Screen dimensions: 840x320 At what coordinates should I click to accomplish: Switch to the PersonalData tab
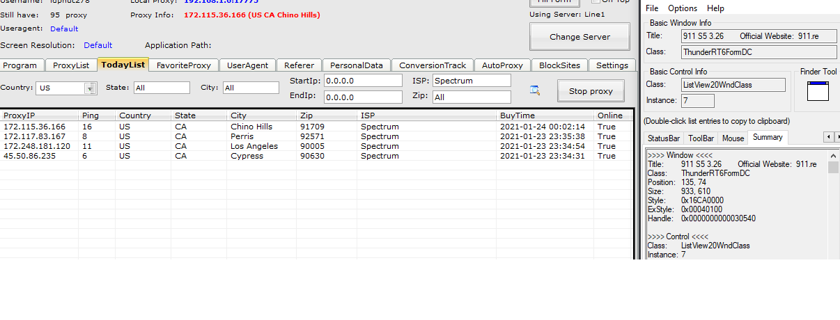click(x=357, y=65)
